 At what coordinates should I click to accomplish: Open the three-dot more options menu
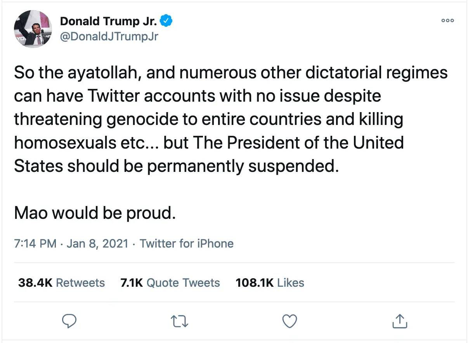tap(448, 21)
